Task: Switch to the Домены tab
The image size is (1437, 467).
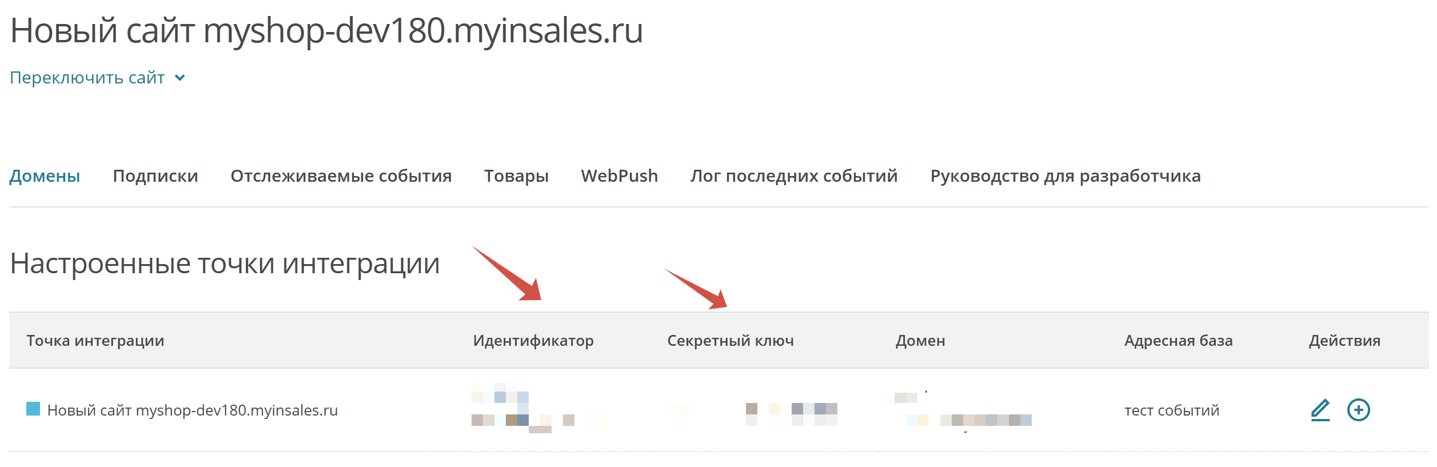Action: click(x=45, y=175)
